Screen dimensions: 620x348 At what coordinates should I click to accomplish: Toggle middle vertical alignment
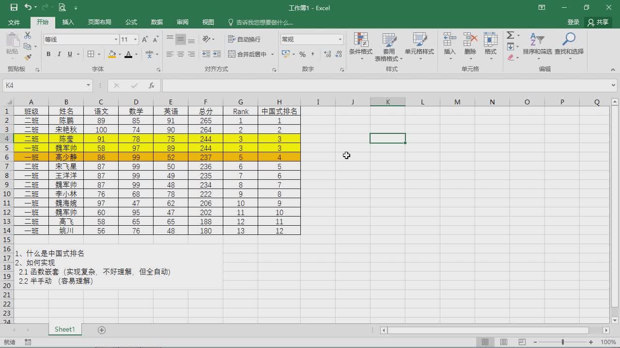click(181, 39)
